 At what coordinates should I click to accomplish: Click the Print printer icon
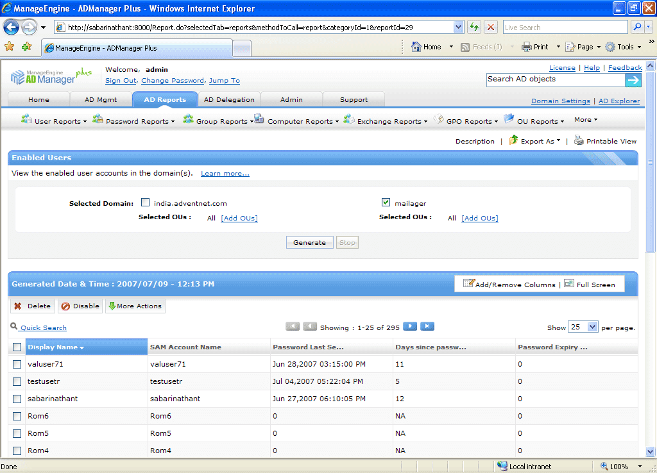[x=526, y=47]
